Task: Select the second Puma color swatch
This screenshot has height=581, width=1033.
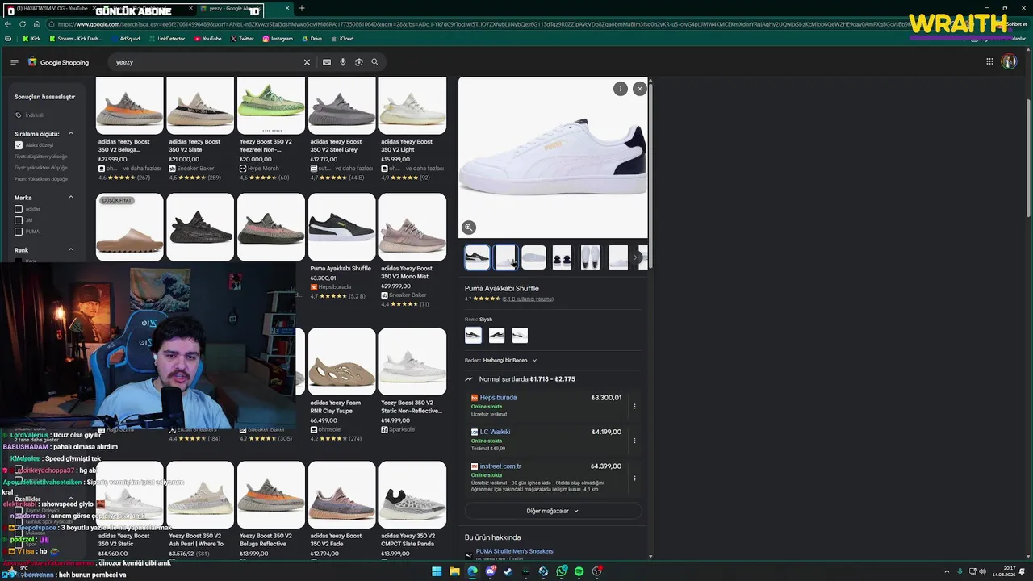Action: [496, 335]
